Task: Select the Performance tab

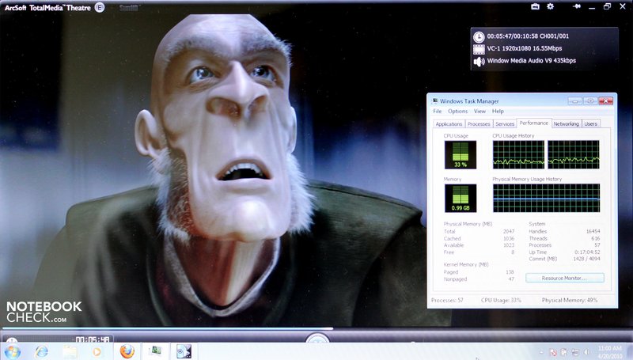Action: tap(533, 123)
